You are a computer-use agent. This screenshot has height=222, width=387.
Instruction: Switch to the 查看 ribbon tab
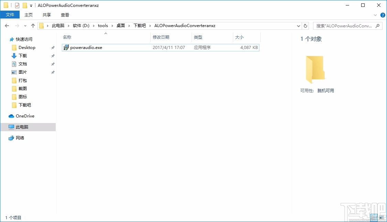[65, 15]
